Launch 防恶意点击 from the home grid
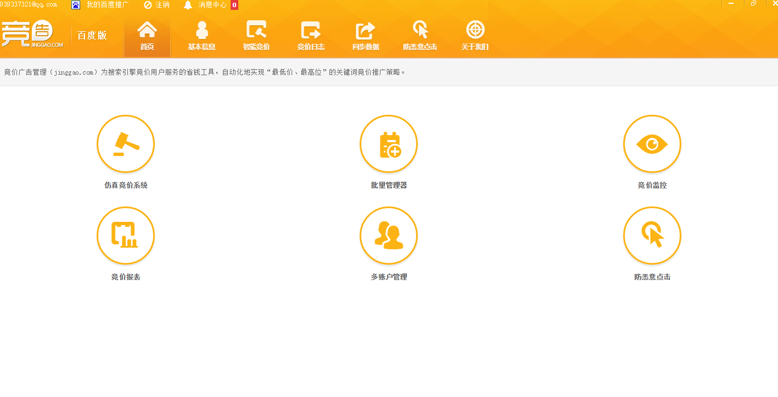 (x=652, y=236)
